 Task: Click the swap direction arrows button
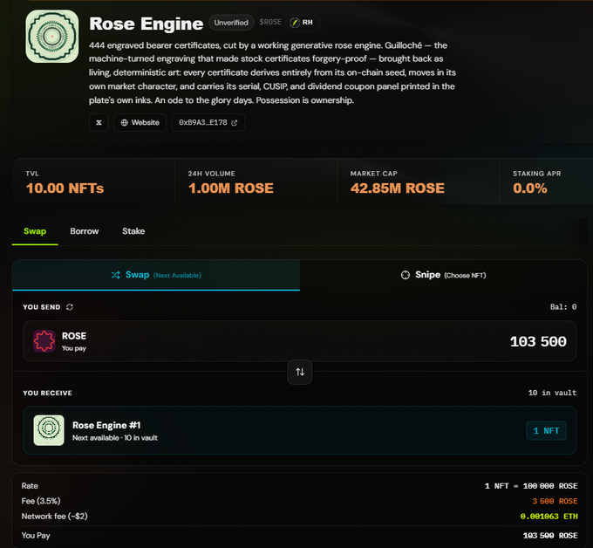pos(299,372)
